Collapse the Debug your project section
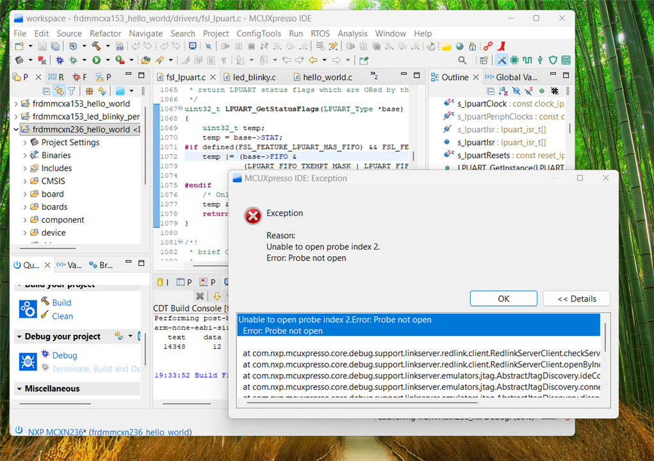654x461 pixels. coord(19,337)
